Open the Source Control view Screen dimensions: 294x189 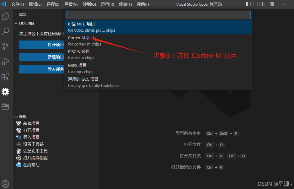pyautogui.click(x=5, y=46)
